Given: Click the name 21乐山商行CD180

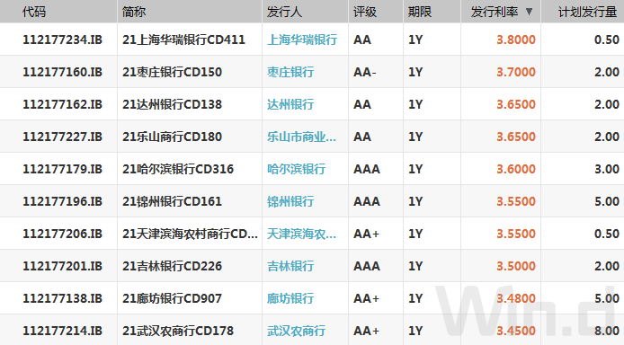Looking at the screenshot, I should [172, 137].
